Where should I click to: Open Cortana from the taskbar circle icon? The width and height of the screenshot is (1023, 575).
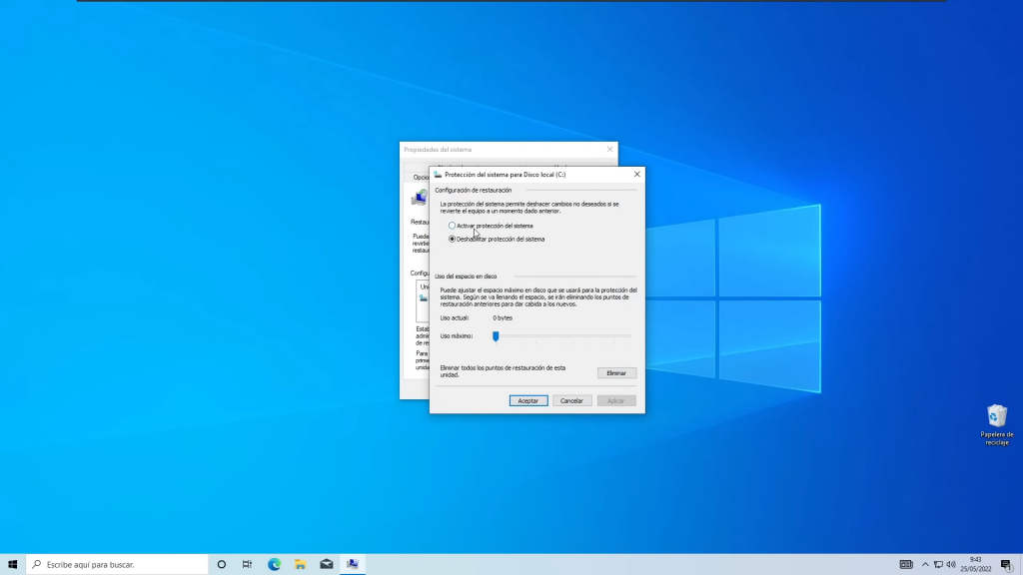click(222, 564)
